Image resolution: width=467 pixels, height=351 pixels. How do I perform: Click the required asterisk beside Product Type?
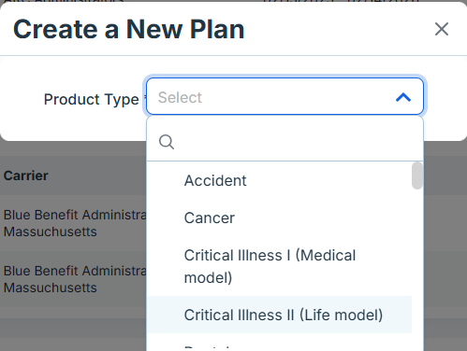(144, 97)
